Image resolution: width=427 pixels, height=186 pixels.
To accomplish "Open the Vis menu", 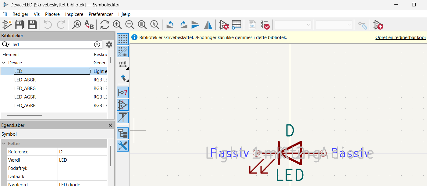I will click(x=37, y=14).
